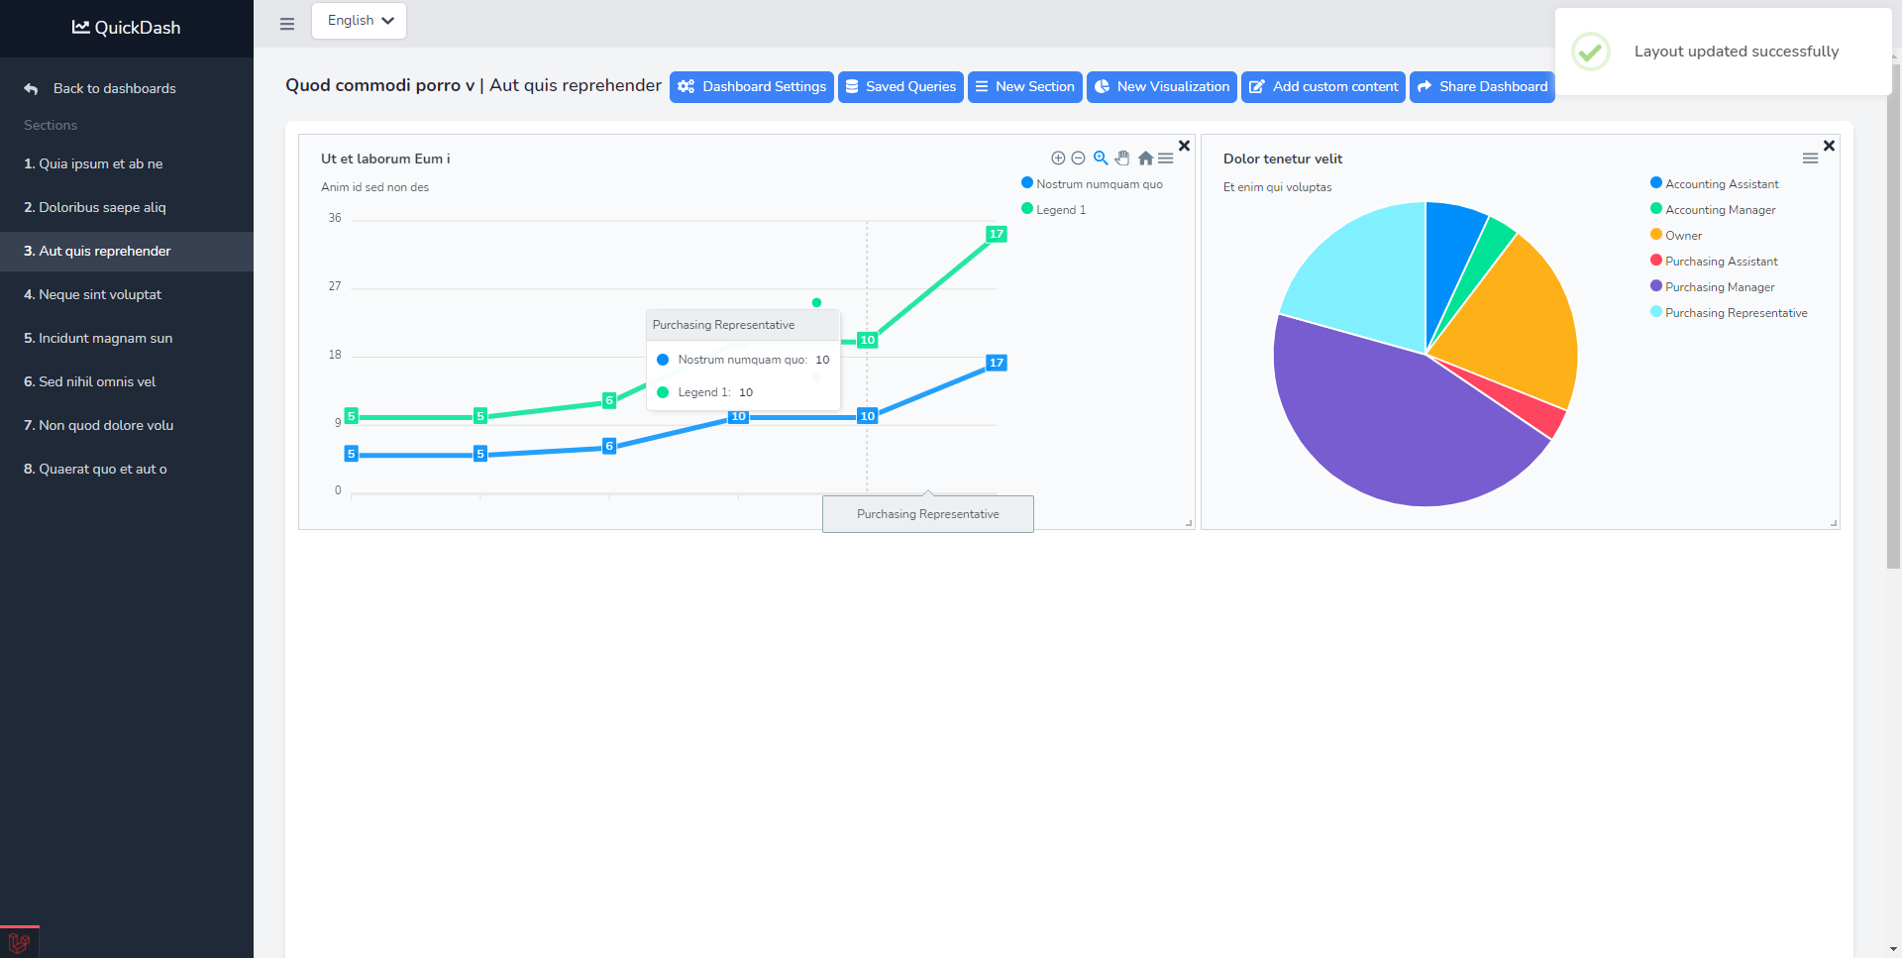Click the Dashboard Settings button
1902x958 pixels.
[752, 87]
